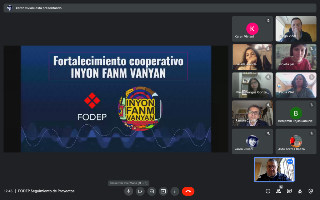Mute the microphone button in call controls
Image resolution: width=320 pixels, height=200 pixels.
[128, 191]
